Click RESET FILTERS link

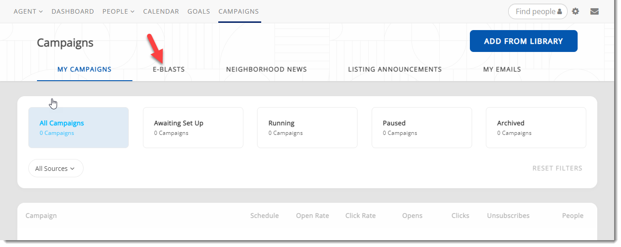pyautogui.click(x=557, y=169)
